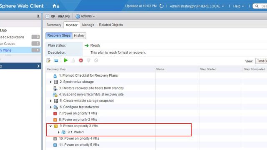
Task: Click the cleanup icon after play
Action: pos(73,60)
